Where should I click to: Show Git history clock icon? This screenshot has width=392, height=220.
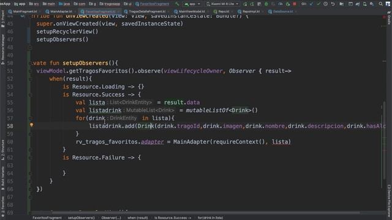(325, 4)
